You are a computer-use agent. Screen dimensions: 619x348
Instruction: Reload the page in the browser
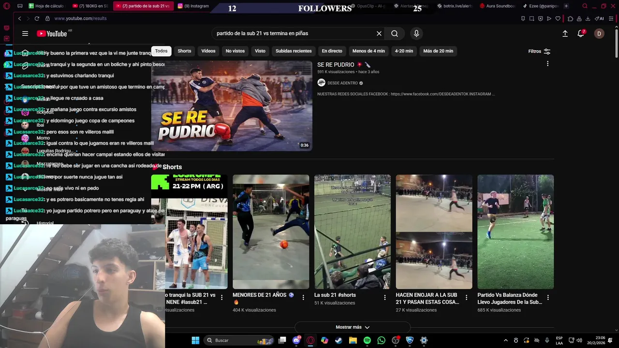(x=37, y=18)
